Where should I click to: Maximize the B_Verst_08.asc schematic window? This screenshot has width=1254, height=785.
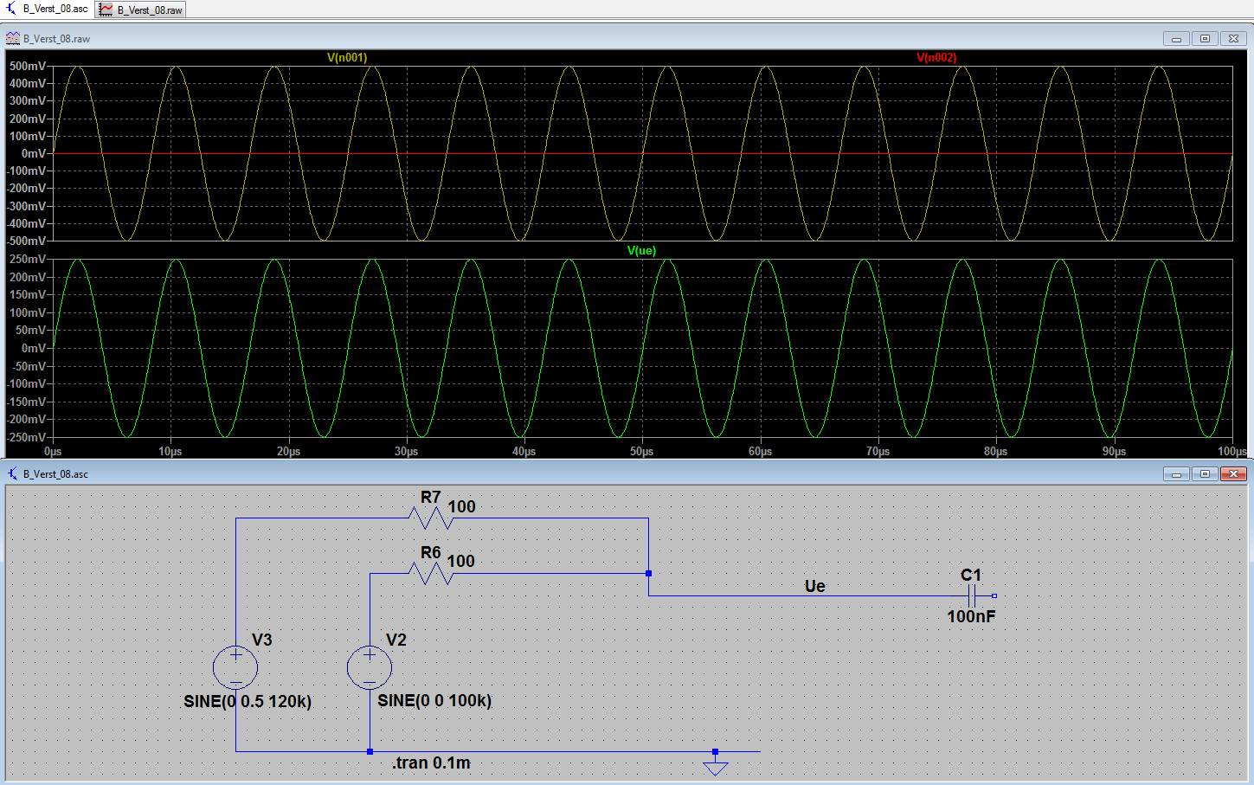click(1205, 474)
